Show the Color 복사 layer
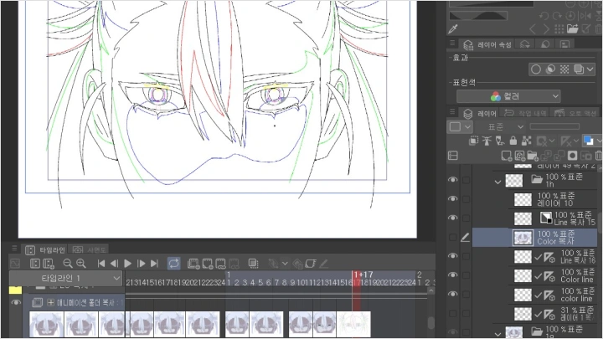The width and height of the screenshot is (603, 339). pyautogui.click(x=453, y=237)
